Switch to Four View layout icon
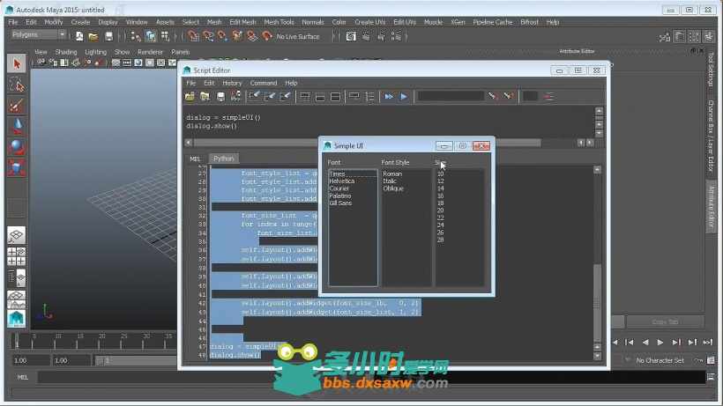Image resolution: width=723 pixels, height=406 pixels. pos(17,256)
